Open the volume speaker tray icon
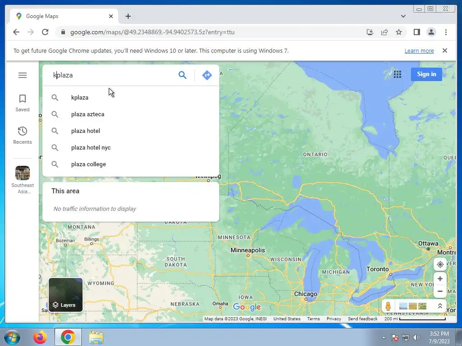The width and height of the screenshot is (462, 346). tap(416, 337)
